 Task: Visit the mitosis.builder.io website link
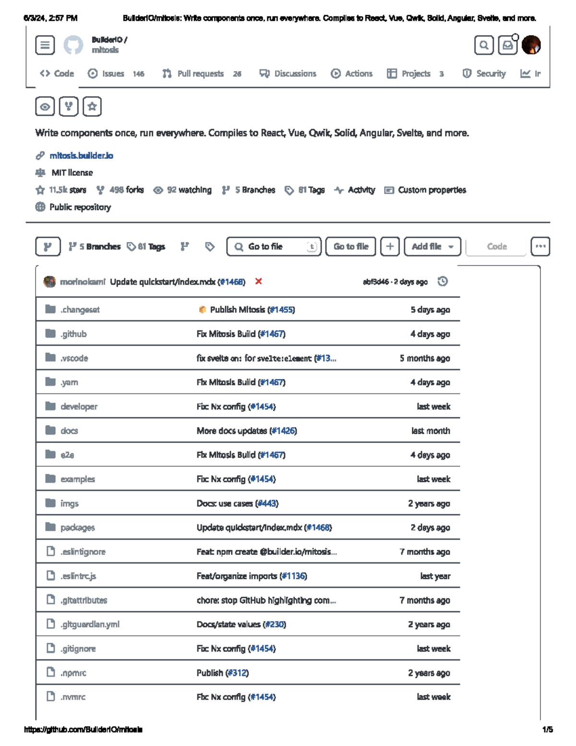click(82, 155)
